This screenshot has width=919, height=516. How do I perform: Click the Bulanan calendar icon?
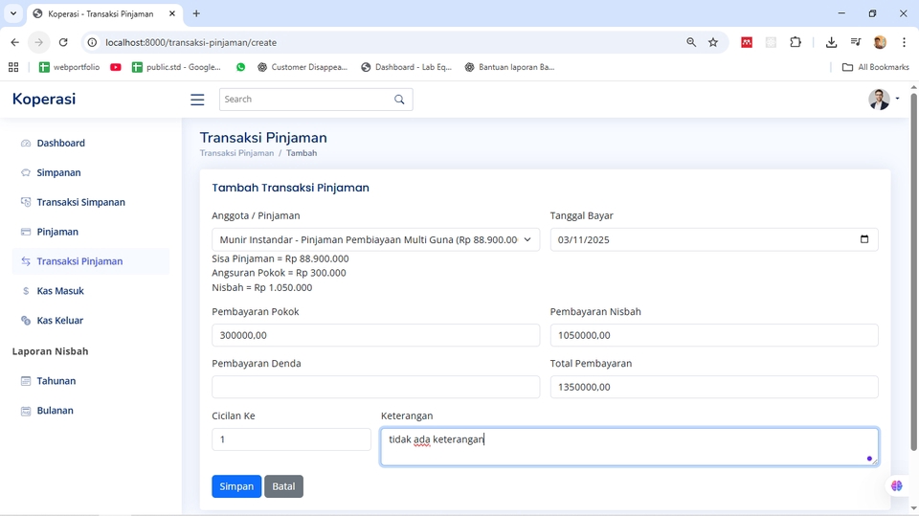26,411
